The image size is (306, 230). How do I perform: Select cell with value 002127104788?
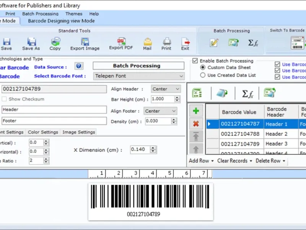point(241,134)
